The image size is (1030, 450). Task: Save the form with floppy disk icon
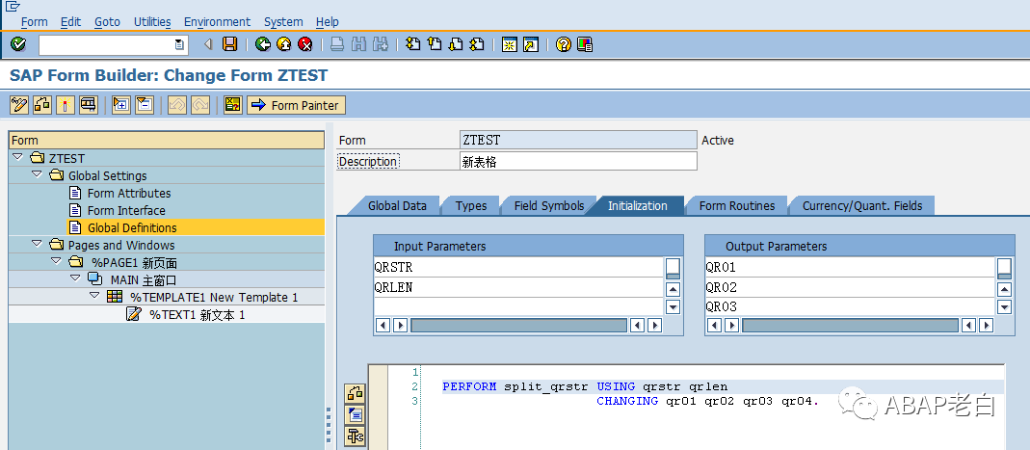[x=229, y=44]
